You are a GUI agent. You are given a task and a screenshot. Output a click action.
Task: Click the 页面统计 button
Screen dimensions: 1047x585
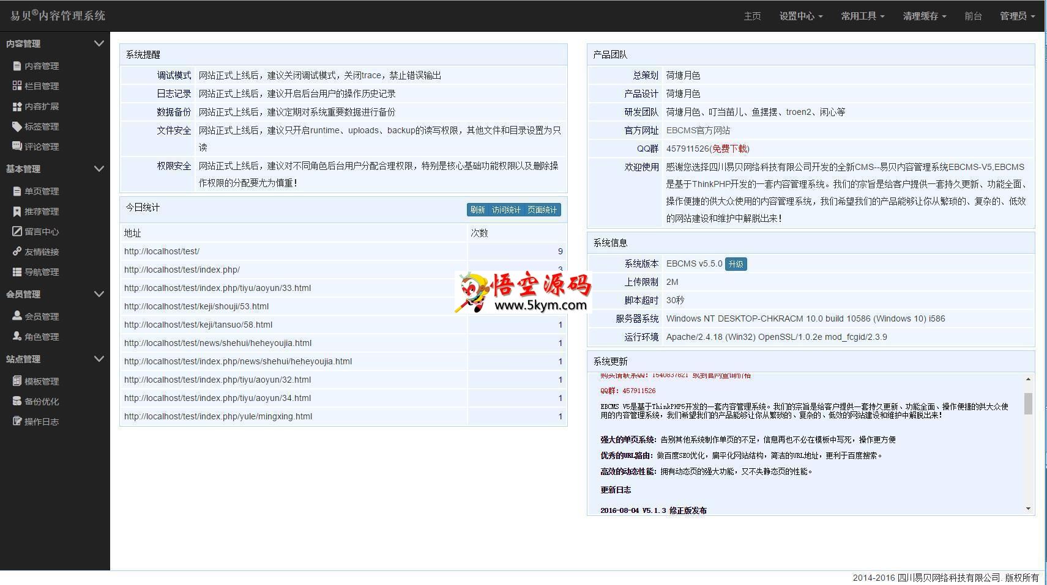(x=542, y=210)
